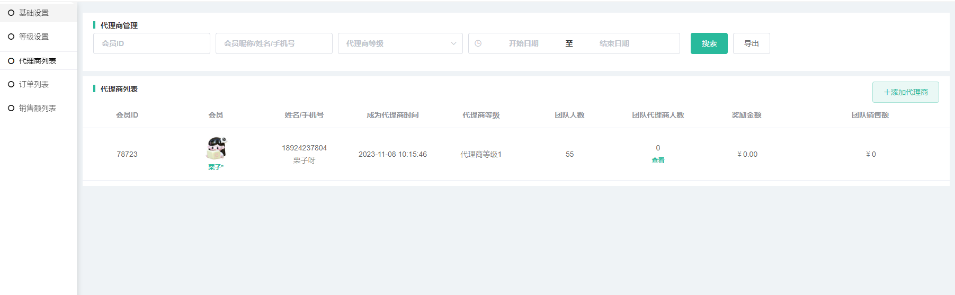Viewport: 955px width, 295px height.
Task: Click the circle icon beside 代理商列表
Action: (11, 61)
